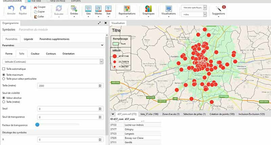
Task: Select Taille (mètre) visibility threshold option
Action: click(4, 101)
